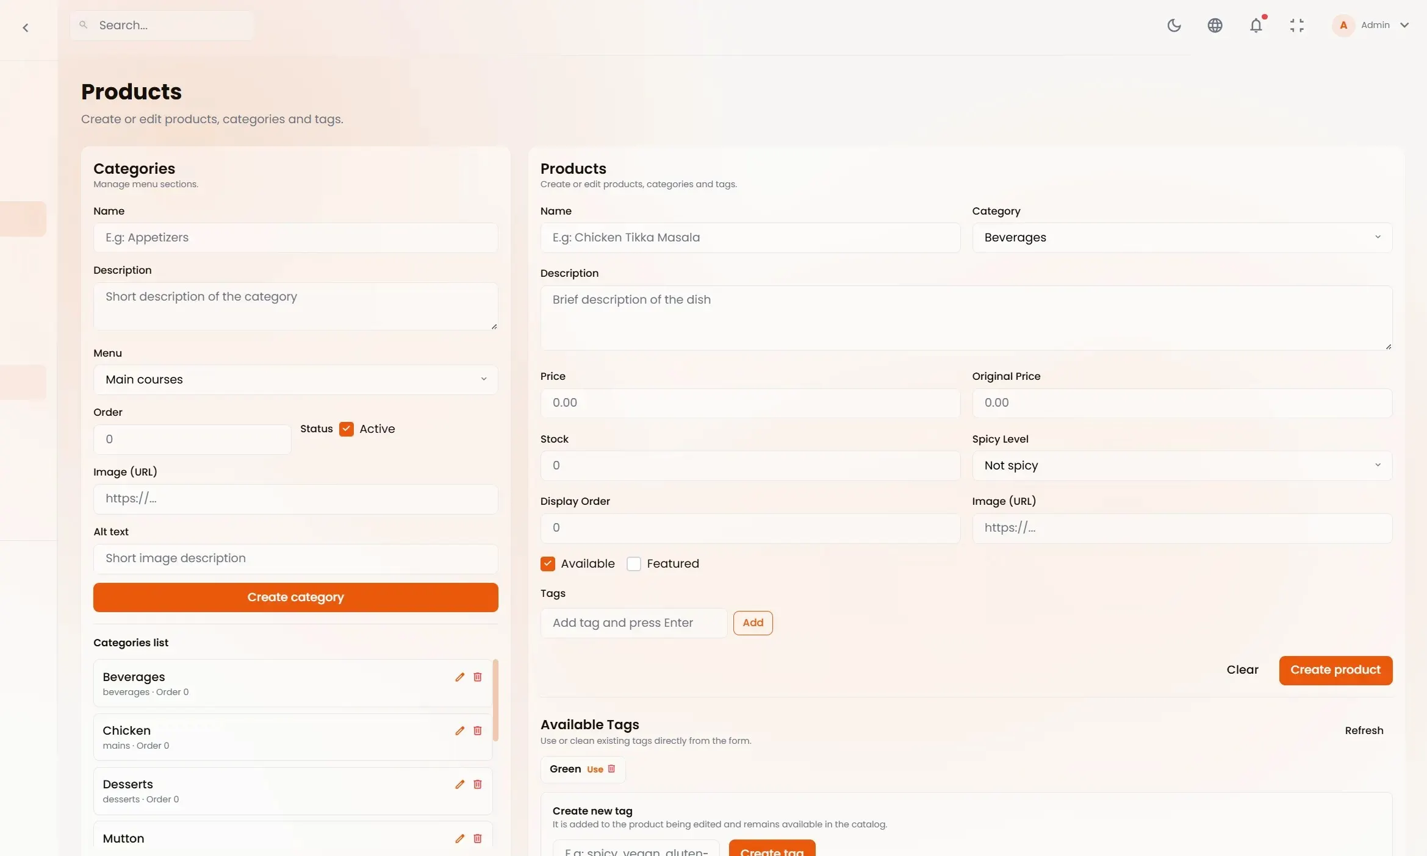Toggle dark mode moon icon
Viewport: 1427px width, 856px height.
[x=1174, y=26]
